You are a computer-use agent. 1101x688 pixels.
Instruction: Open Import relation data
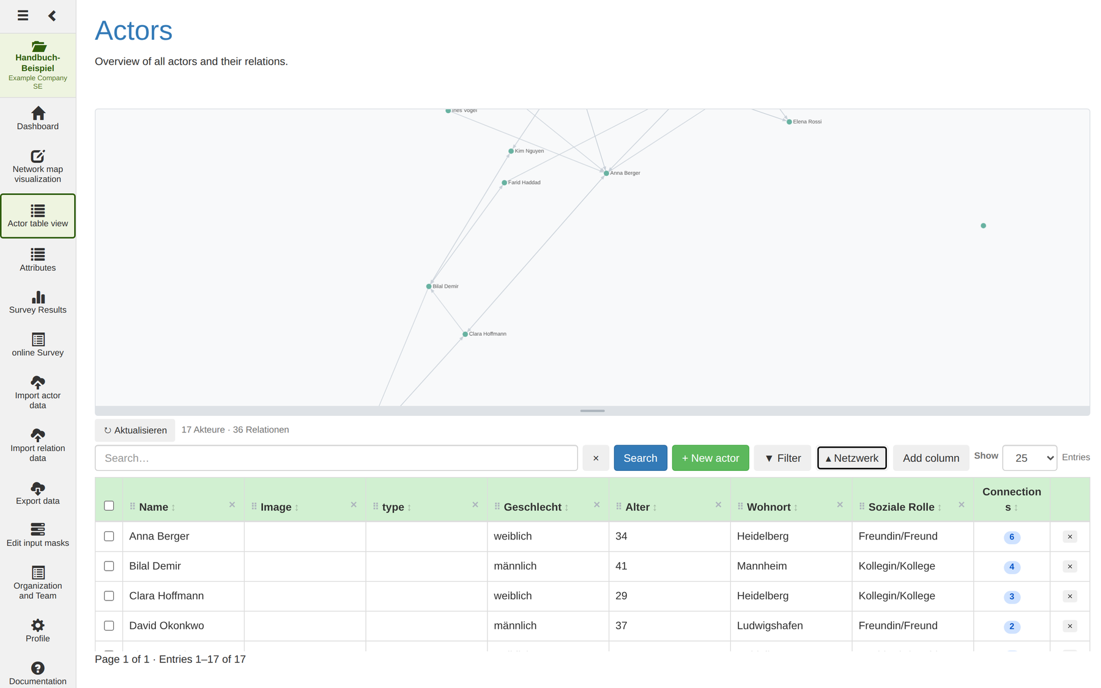coord(38,445)
